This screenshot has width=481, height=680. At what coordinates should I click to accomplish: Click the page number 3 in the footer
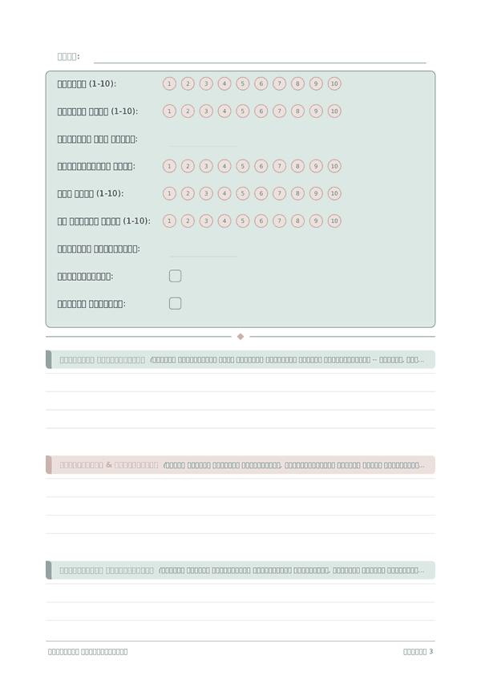click(430, 651)
